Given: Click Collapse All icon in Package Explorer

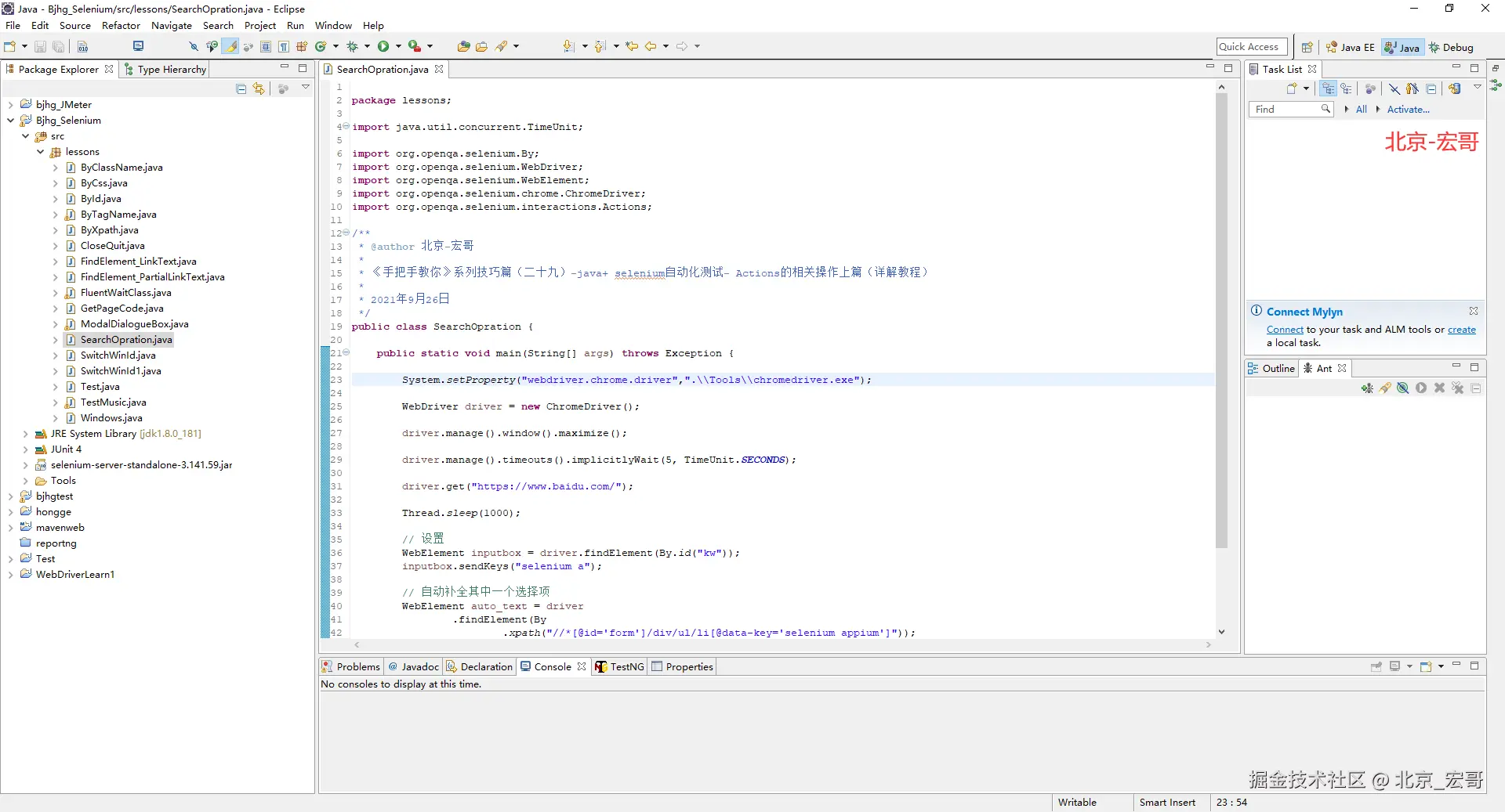Looking at the screenshot, I should coord(241,89).
